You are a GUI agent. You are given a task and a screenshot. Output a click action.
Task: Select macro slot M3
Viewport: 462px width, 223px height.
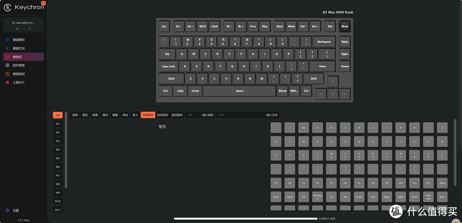coord(58,141)
